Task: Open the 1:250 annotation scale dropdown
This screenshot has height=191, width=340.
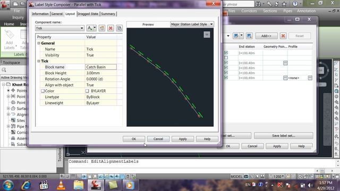Action: pos(277,177)
